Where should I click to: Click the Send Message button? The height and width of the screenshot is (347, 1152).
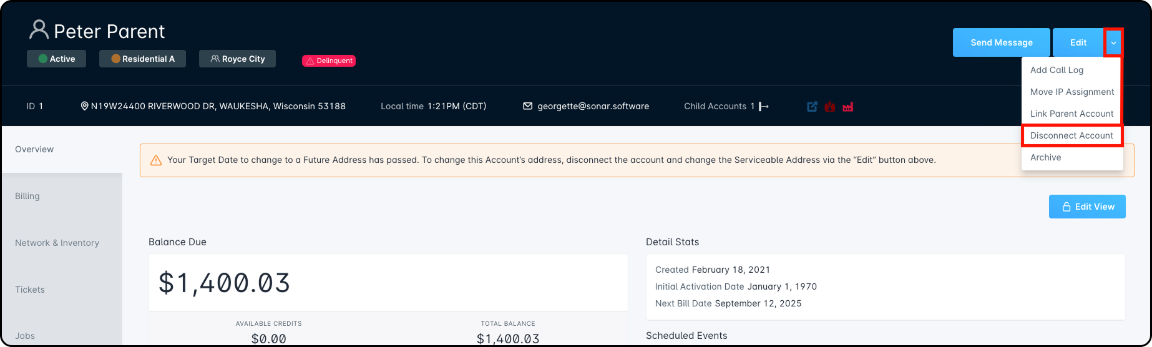(1001, 42)
